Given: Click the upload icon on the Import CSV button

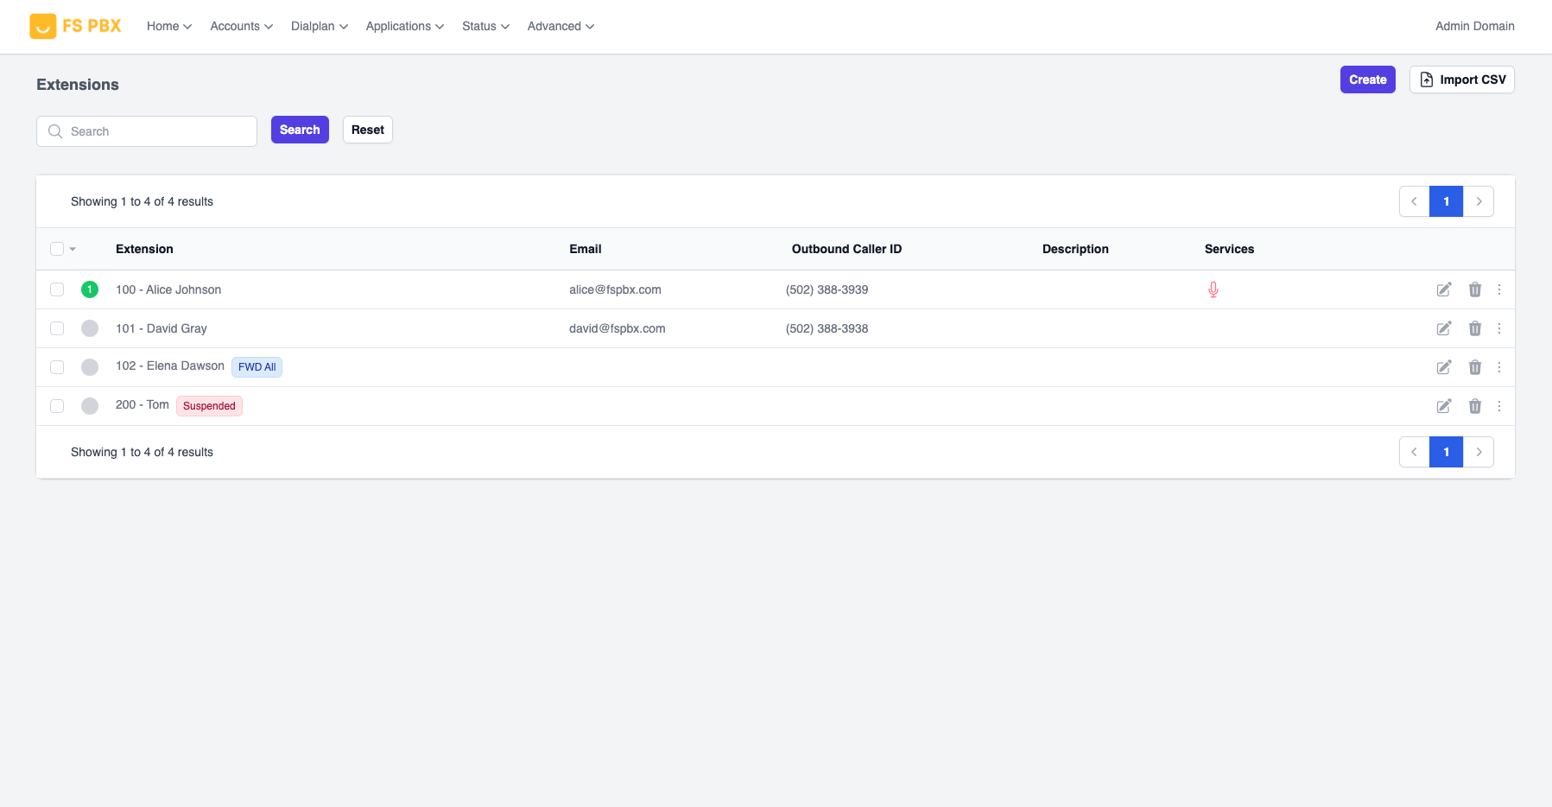Looking at the screenshot, I should point(1426,79).
